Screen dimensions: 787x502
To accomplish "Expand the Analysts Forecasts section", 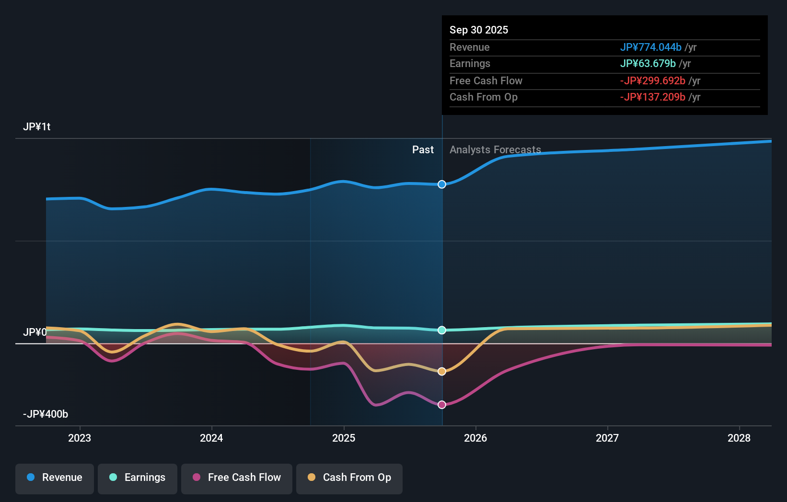I will coord(495,150).
